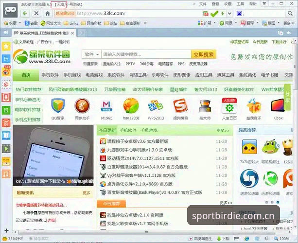This screenshot has width=298, height=243.
Task: Open the video play icon in sidebar
Action: coord(6,149)
